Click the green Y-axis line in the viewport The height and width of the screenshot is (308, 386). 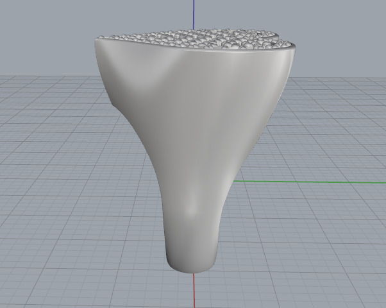[310, 182]
